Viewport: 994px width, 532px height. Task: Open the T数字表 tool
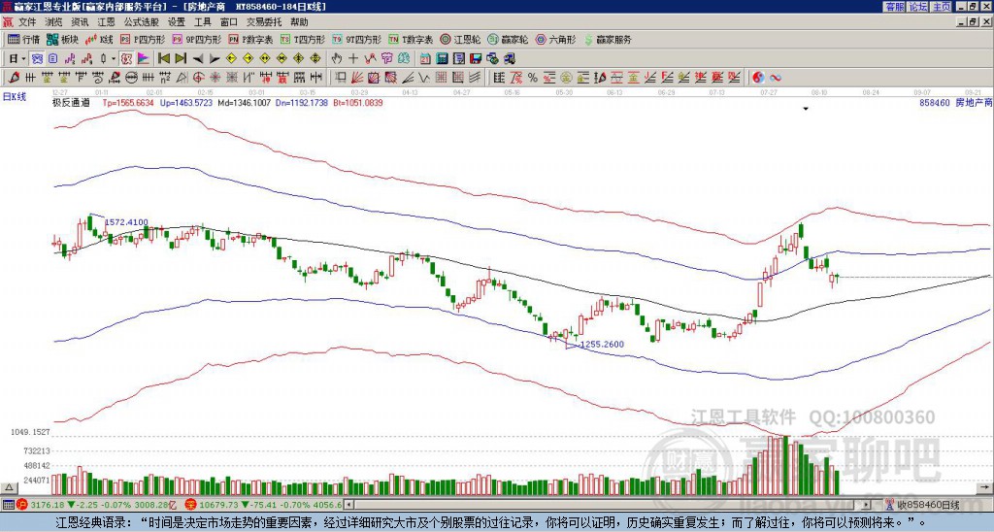click(411, 39)
